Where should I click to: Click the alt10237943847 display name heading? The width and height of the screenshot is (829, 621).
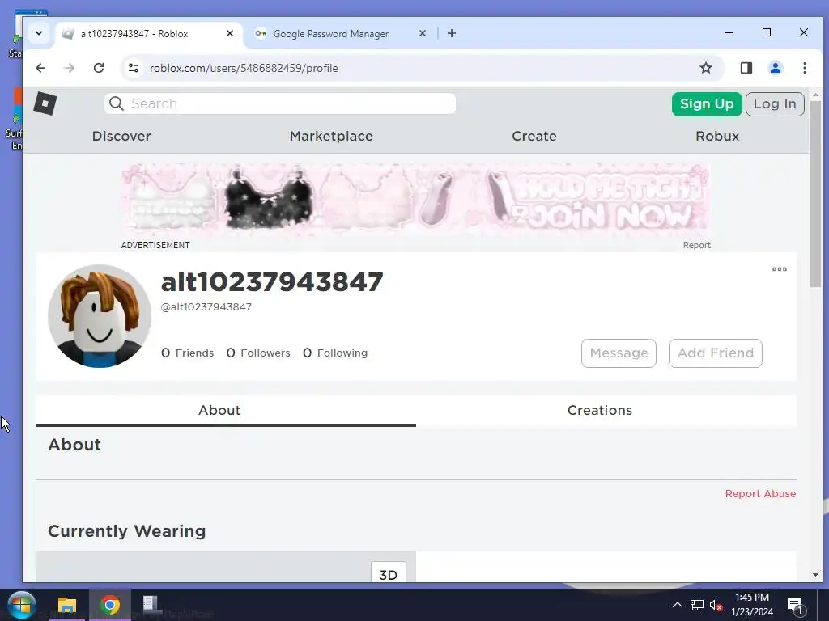(272, 282)
